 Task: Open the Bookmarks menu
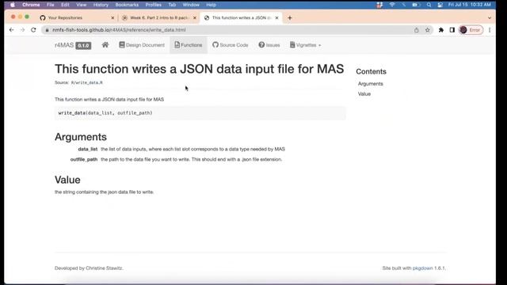pos(127,5)
